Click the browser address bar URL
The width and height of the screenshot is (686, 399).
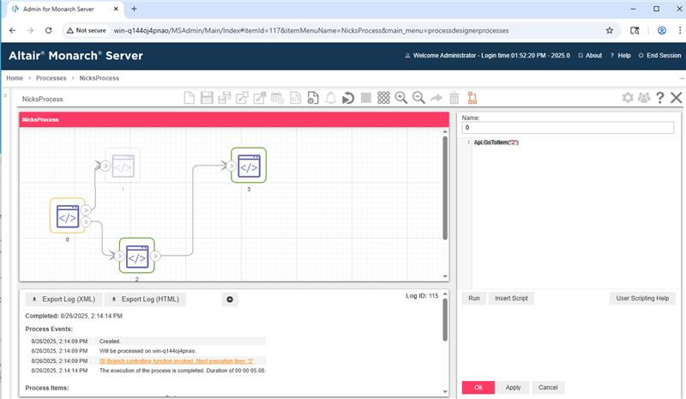(x=311, y=31)
